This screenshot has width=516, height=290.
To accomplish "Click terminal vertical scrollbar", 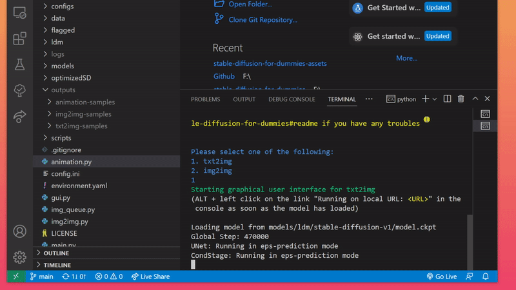I will tap(470, 242).
